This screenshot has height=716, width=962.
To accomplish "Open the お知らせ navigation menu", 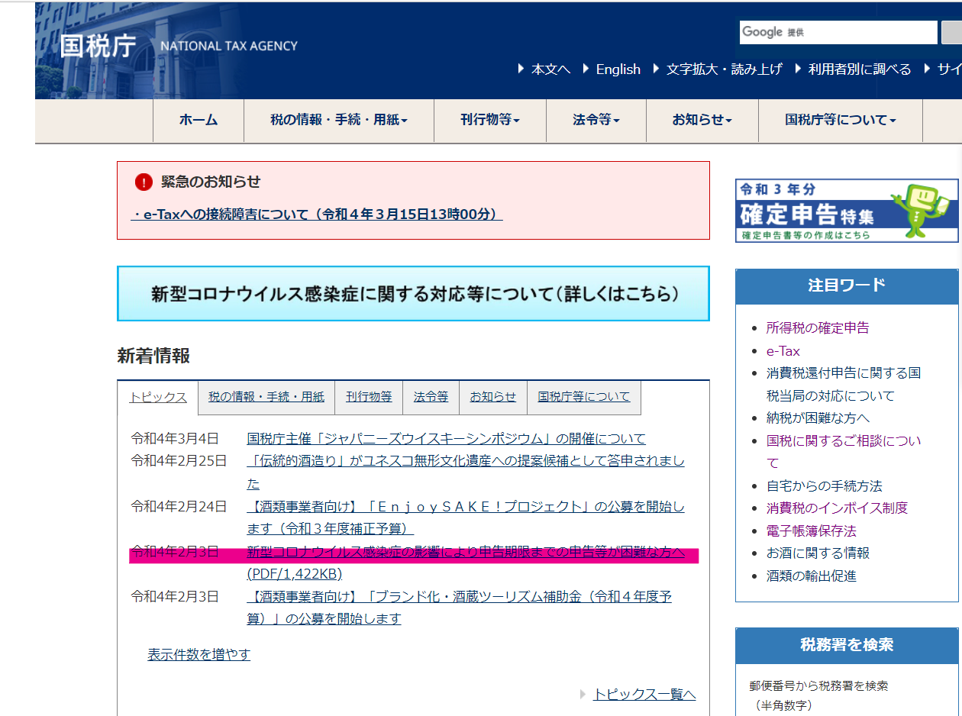I will [x=702, y=121].
